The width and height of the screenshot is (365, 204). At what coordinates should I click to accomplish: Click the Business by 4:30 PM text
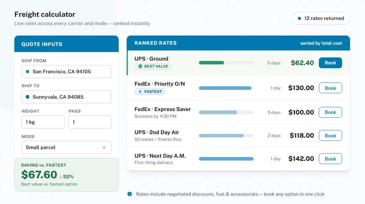156,116
